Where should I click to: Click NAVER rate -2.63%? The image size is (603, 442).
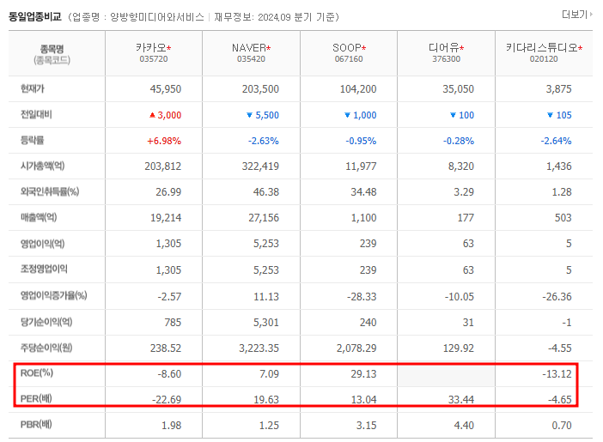pyautogui.click(x=264, y=141)
